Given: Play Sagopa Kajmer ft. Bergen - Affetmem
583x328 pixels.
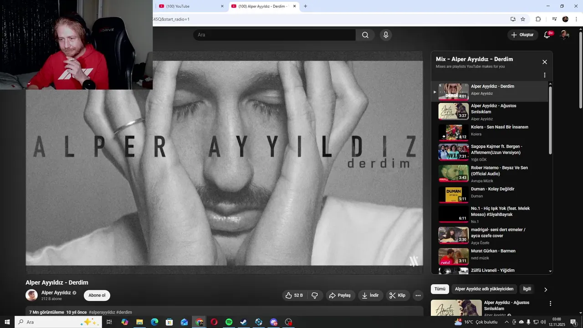Looking at the screenshot, I should 490,153.
